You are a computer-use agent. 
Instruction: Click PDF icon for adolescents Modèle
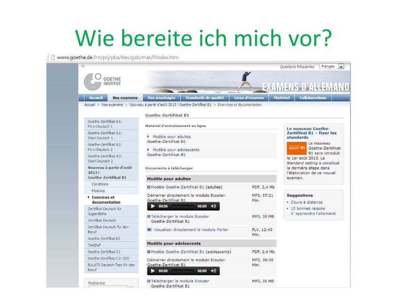[x=149, y=251]
